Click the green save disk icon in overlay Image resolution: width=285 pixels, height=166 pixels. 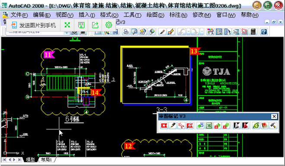81,25
